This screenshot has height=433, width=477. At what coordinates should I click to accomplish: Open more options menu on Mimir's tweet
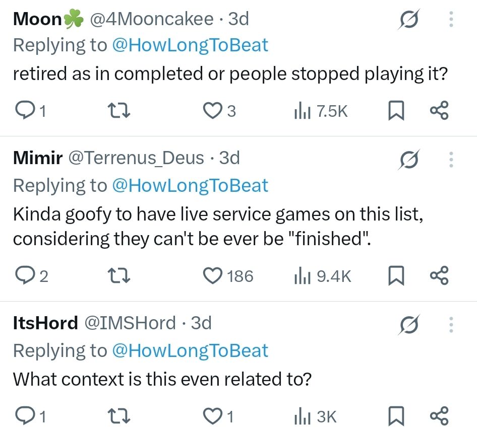451,159
